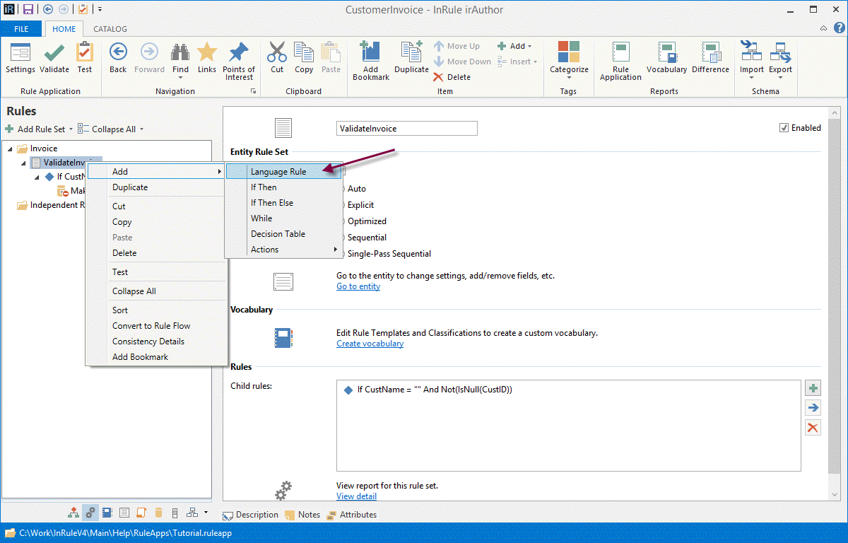Click the green plus add child rule button
Image resolution: width=848 pixels, height=543 pixels.
point(813,388)
